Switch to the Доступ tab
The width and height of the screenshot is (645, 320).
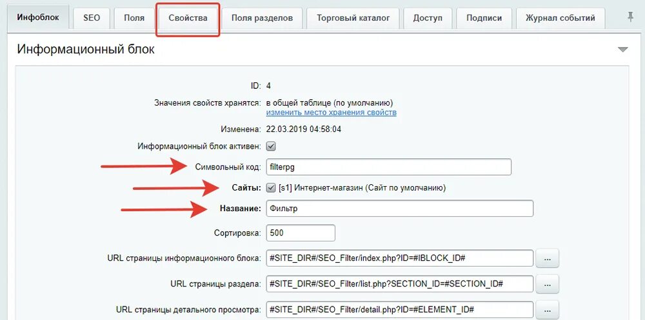(428, 18)
